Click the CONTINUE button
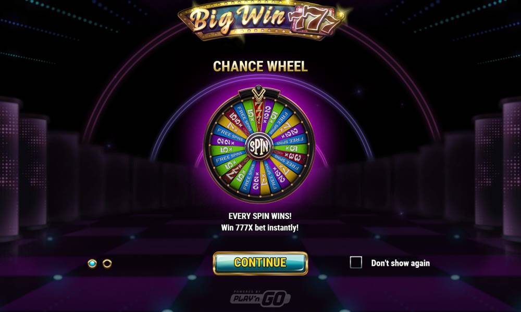 pyautogui.click(x=260, y=263)
